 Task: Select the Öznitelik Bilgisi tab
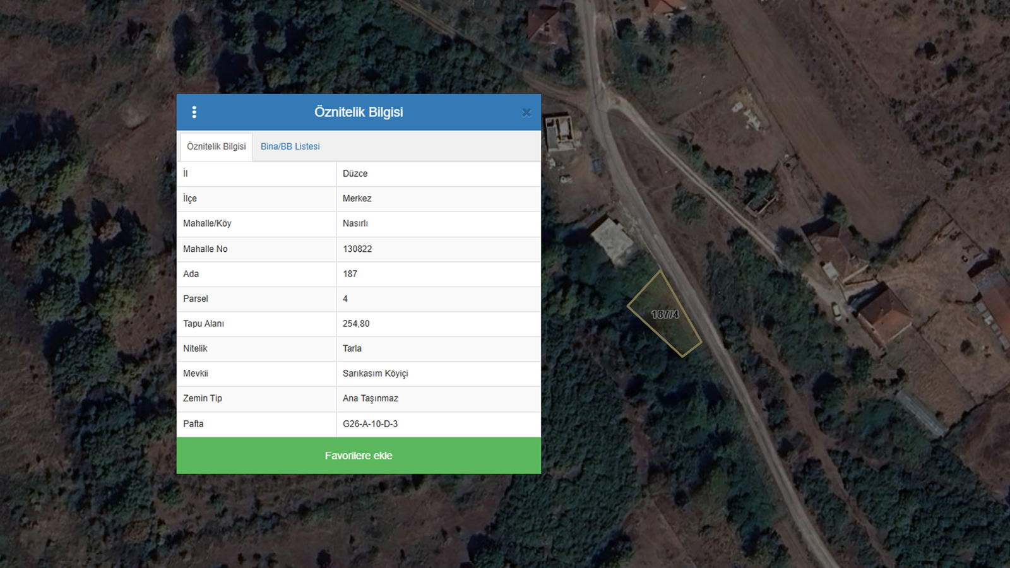pyautogui.click(x=217, y=146)
